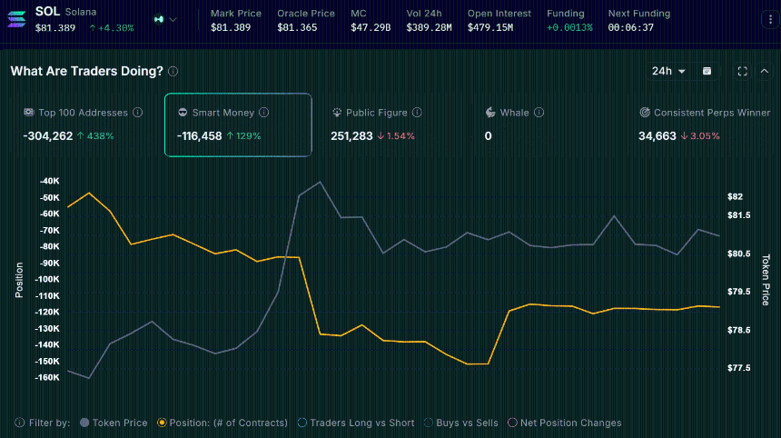The image size is (781, 438).
Task: Select the Consistent Perps Winner card
Action: coord(703,124)
